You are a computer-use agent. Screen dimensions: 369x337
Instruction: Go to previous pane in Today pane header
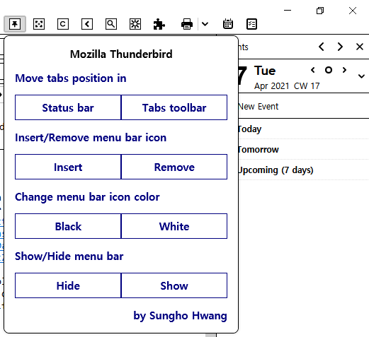coord(322,47)
